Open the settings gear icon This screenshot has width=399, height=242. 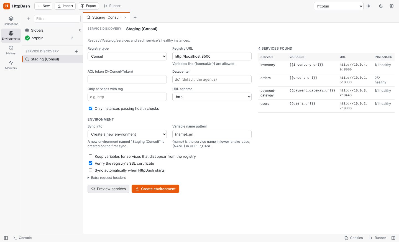392,6
